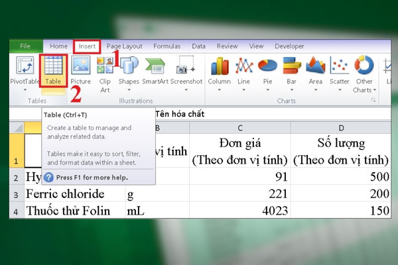Expand the Scatter chart dropdown arrow
This screenshot has height=265, width=398.
point(340,90)
